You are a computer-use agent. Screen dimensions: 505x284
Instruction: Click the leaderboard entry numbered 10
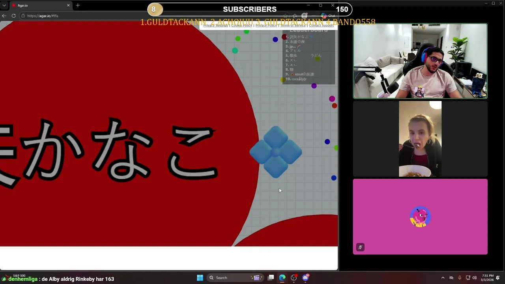[x=296, y=79]
